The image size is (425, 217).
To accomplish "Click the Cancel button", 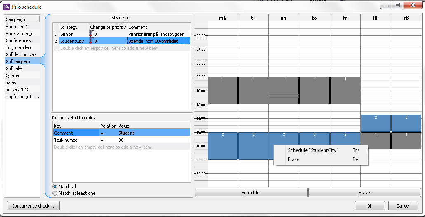I will 402,206.
